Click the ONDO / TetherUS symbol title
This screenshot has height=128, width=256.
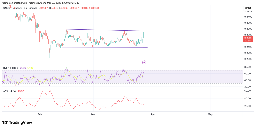click(x=11, y=8)
